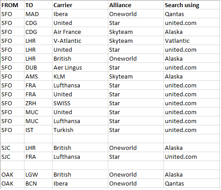
Task: Select the LGW destination cell
Action: click(38, 174)
